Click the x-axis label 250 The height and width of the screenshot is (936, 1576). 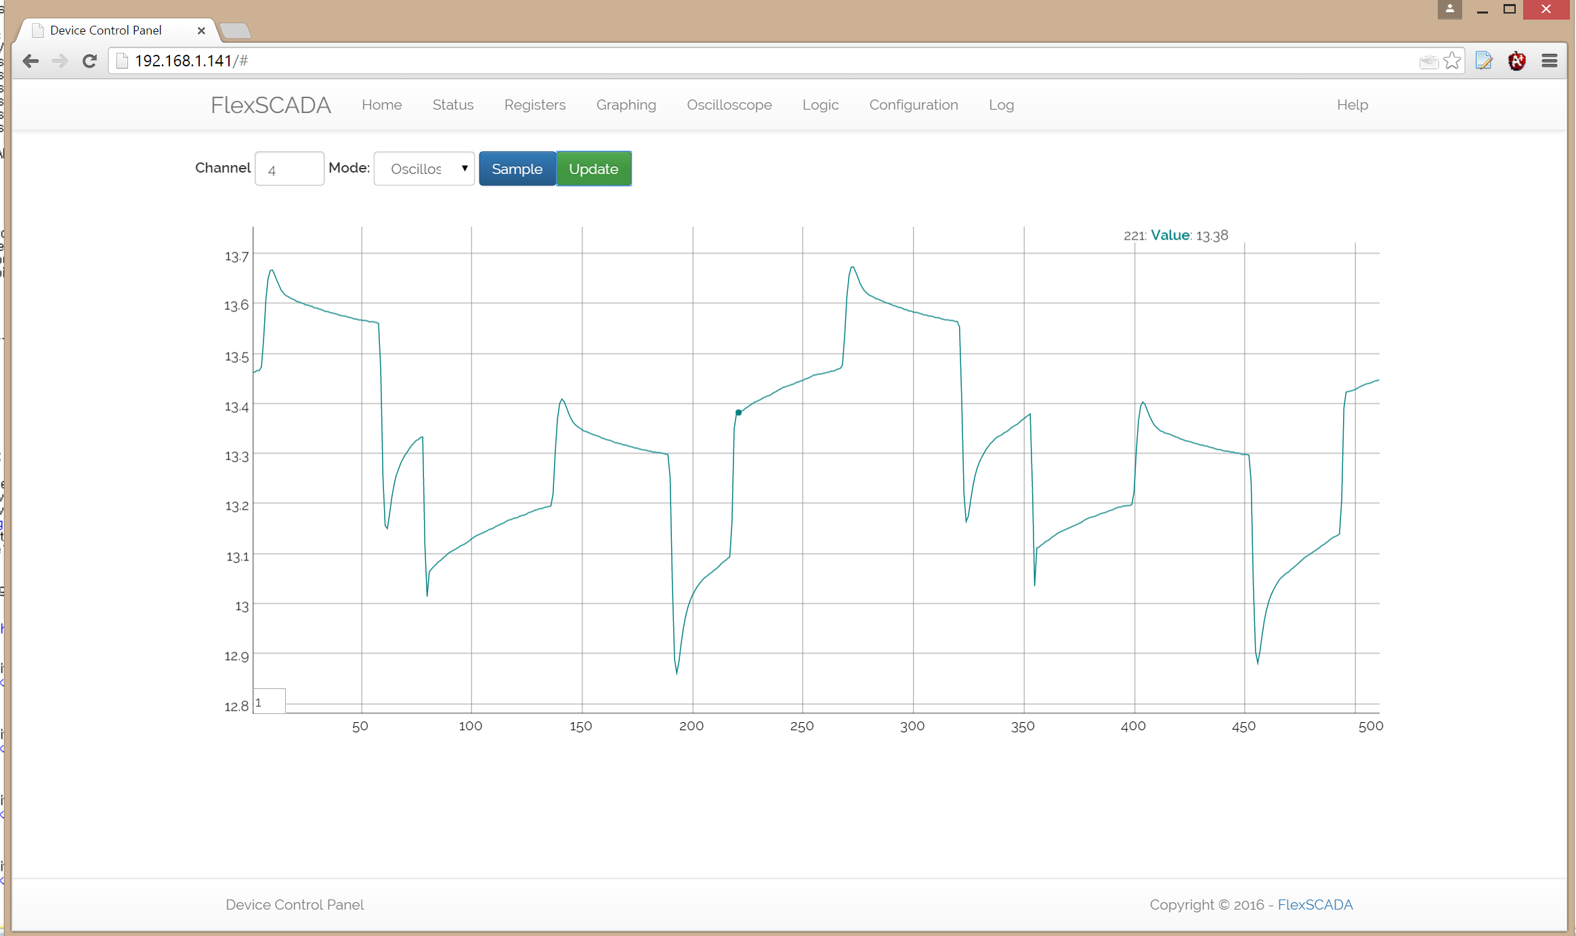click(x=802, y=726)
